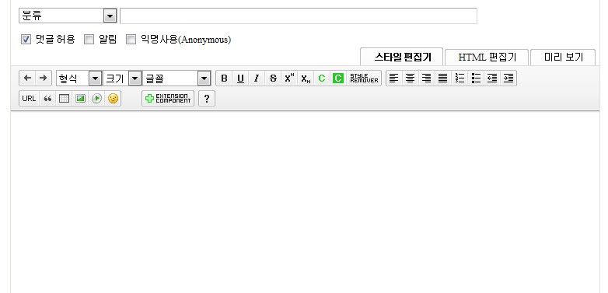Insert an image

pyautogui.click(x=80, y=99)
